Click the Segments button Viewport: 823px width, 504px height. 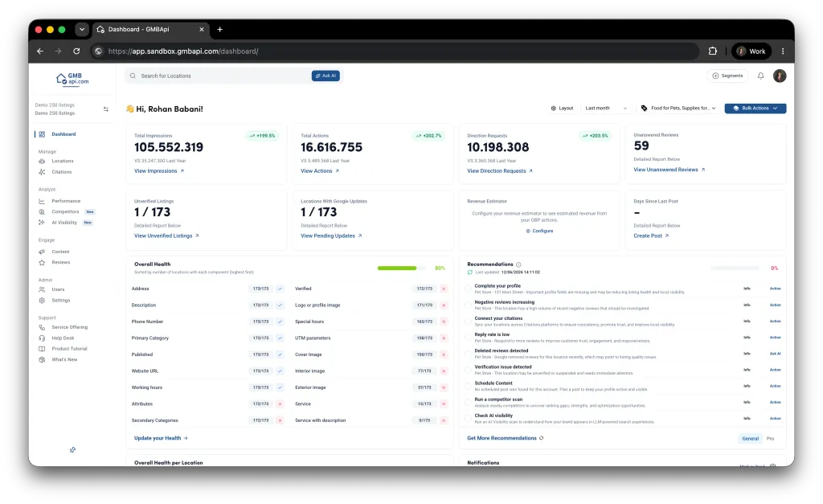pyautogui.click(x=727, y=76)
